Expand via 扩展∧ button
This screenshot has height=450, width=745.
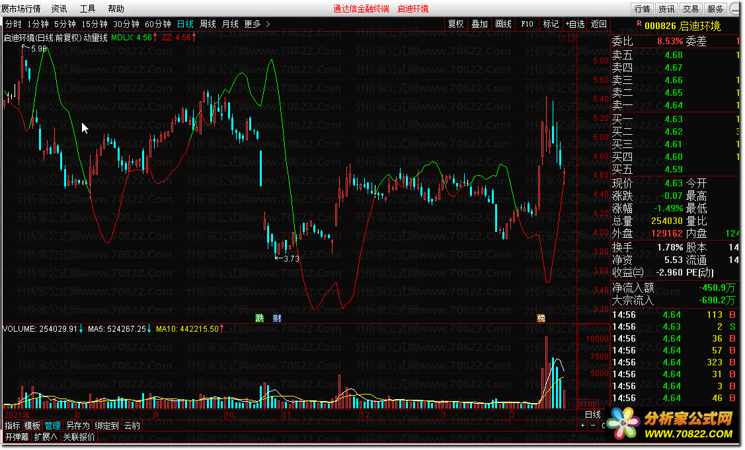click(x=46, y=437)
